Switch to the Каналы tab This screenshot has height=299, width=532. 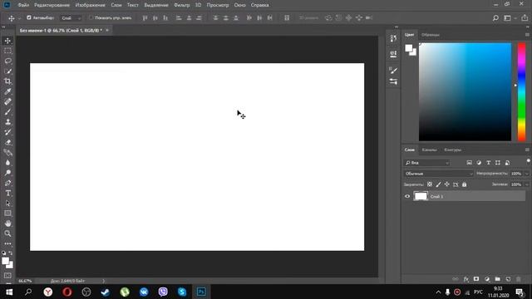[429, 149]
